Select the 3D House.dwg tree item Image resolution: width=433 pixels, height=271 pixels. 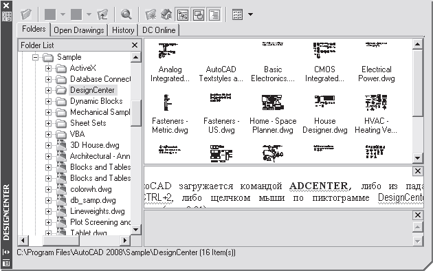(x=94, y=145)
